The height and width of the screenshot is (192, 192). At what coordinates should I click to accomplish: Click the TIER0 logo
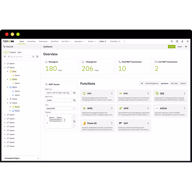pyautogui.click(x=8, y=41)
